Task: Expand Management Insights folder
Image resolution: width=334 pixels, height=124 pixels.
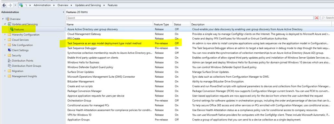Action: pos(5,76)
